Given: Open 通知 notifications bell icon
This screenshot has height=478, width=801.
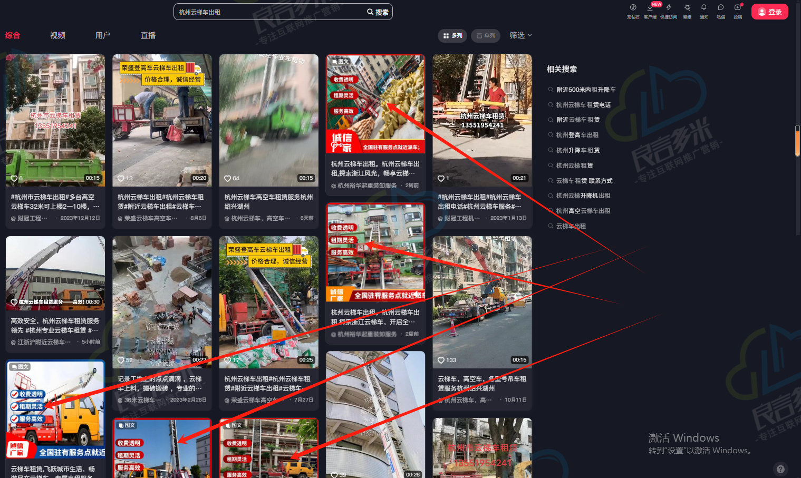Looking at the screenshot, I should pos(704,8).
